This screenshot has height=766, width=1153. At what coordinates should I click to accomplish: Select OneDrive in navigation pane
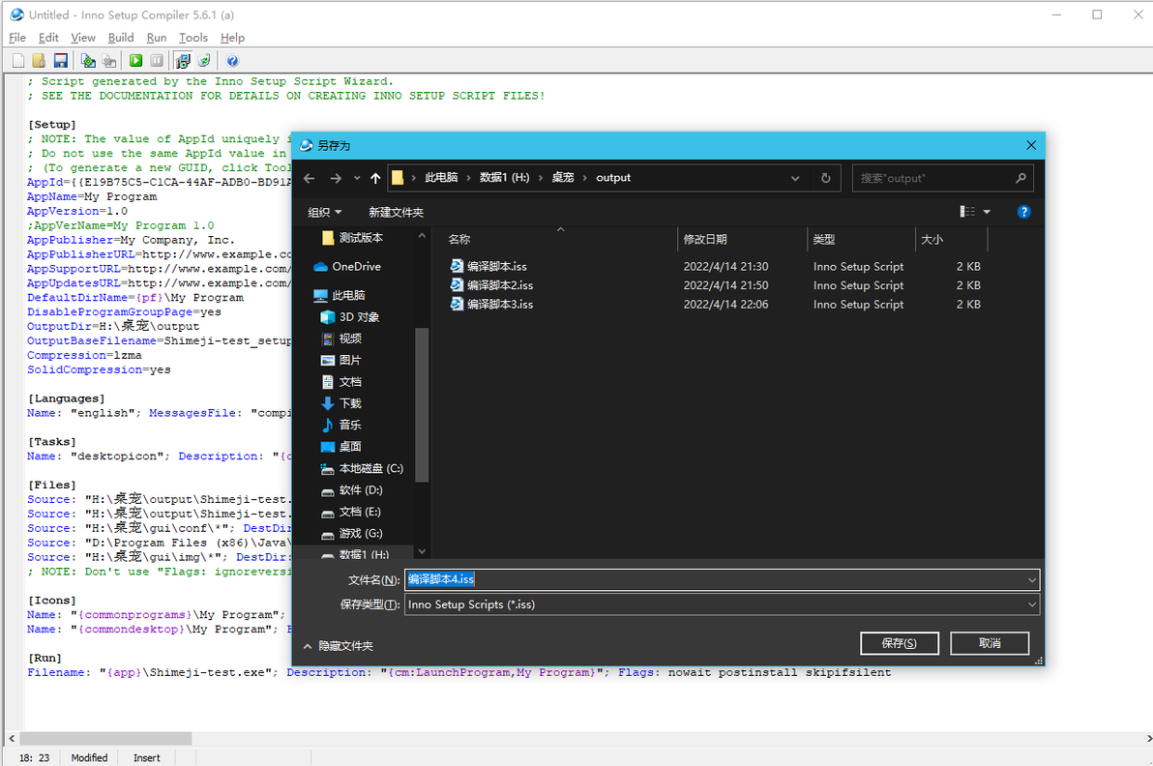click(x=347, y=267)
